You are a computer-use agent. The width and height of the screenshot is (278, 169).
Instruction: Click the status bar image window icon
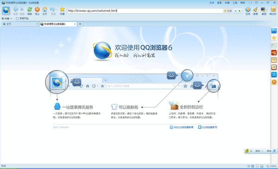(x=261, y=166)
